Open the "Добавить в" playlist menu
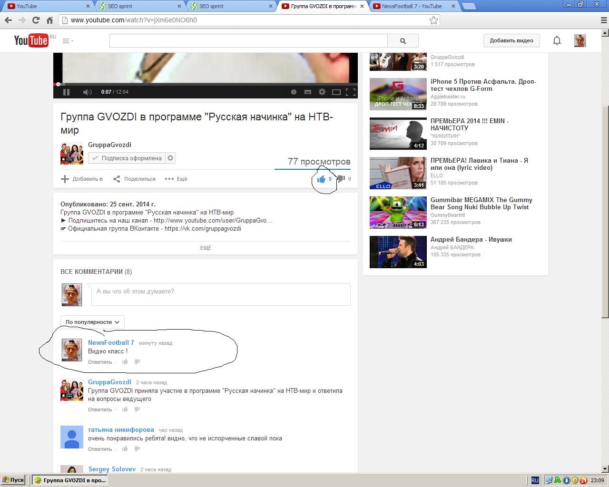 (x=82, y=179)
